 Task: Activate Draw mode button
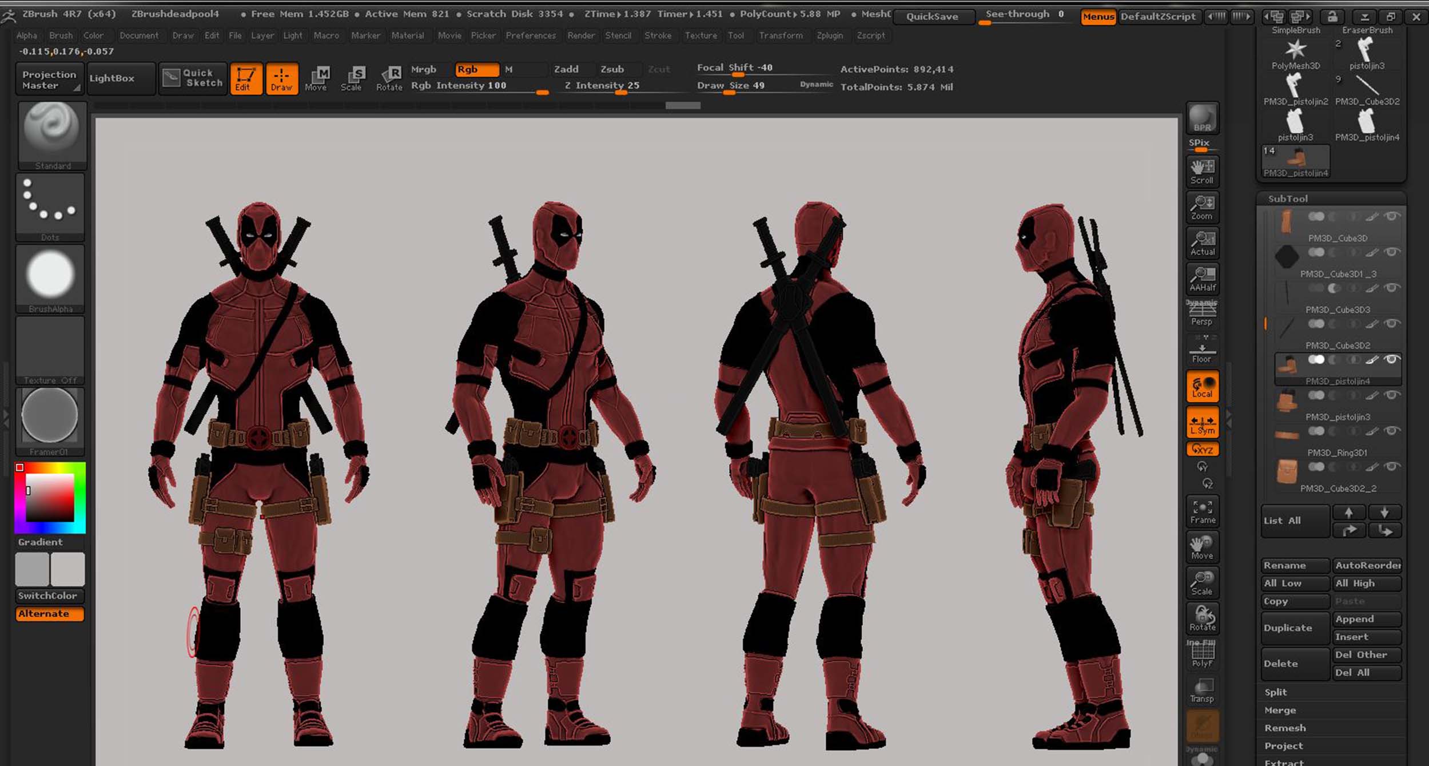(x=281, y=78)
